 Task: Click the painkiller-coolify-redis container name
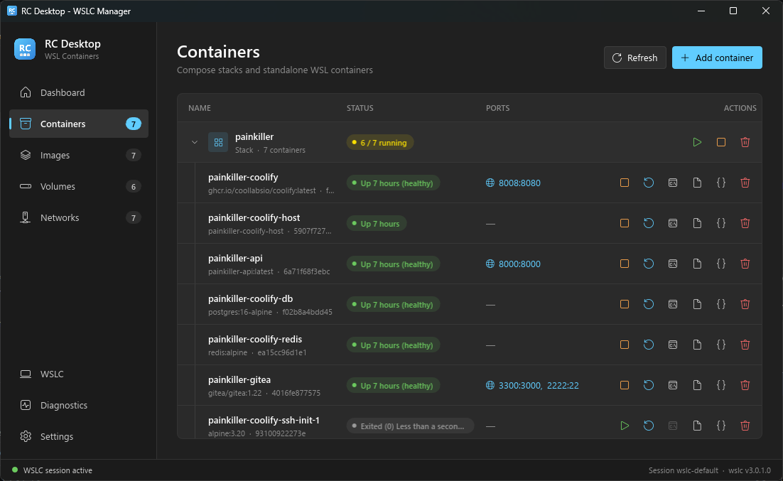pyautogui.click(x=254, y=339)
